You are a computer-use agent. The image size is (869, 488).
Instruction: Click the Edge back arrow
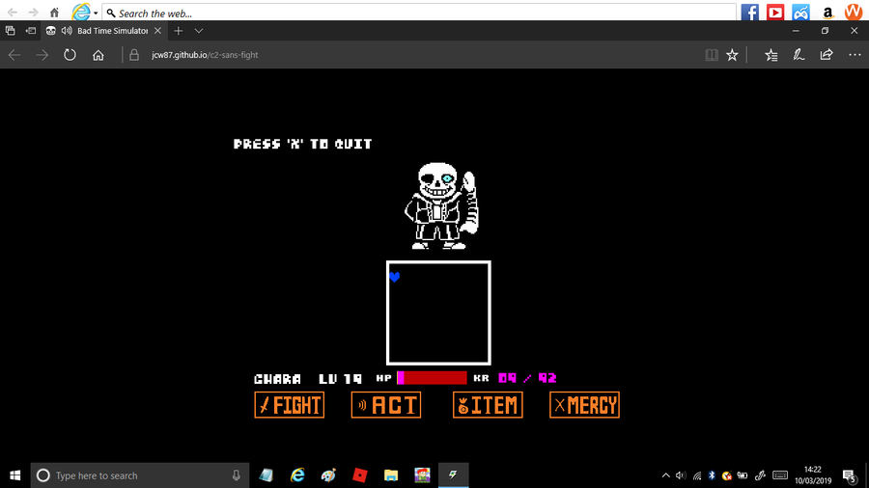(x=14, y=55)
